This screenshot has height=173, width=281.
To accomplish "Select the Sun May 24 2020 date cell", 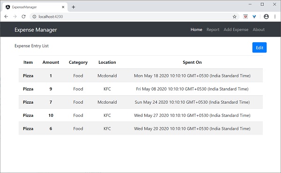I will point(192,102).
